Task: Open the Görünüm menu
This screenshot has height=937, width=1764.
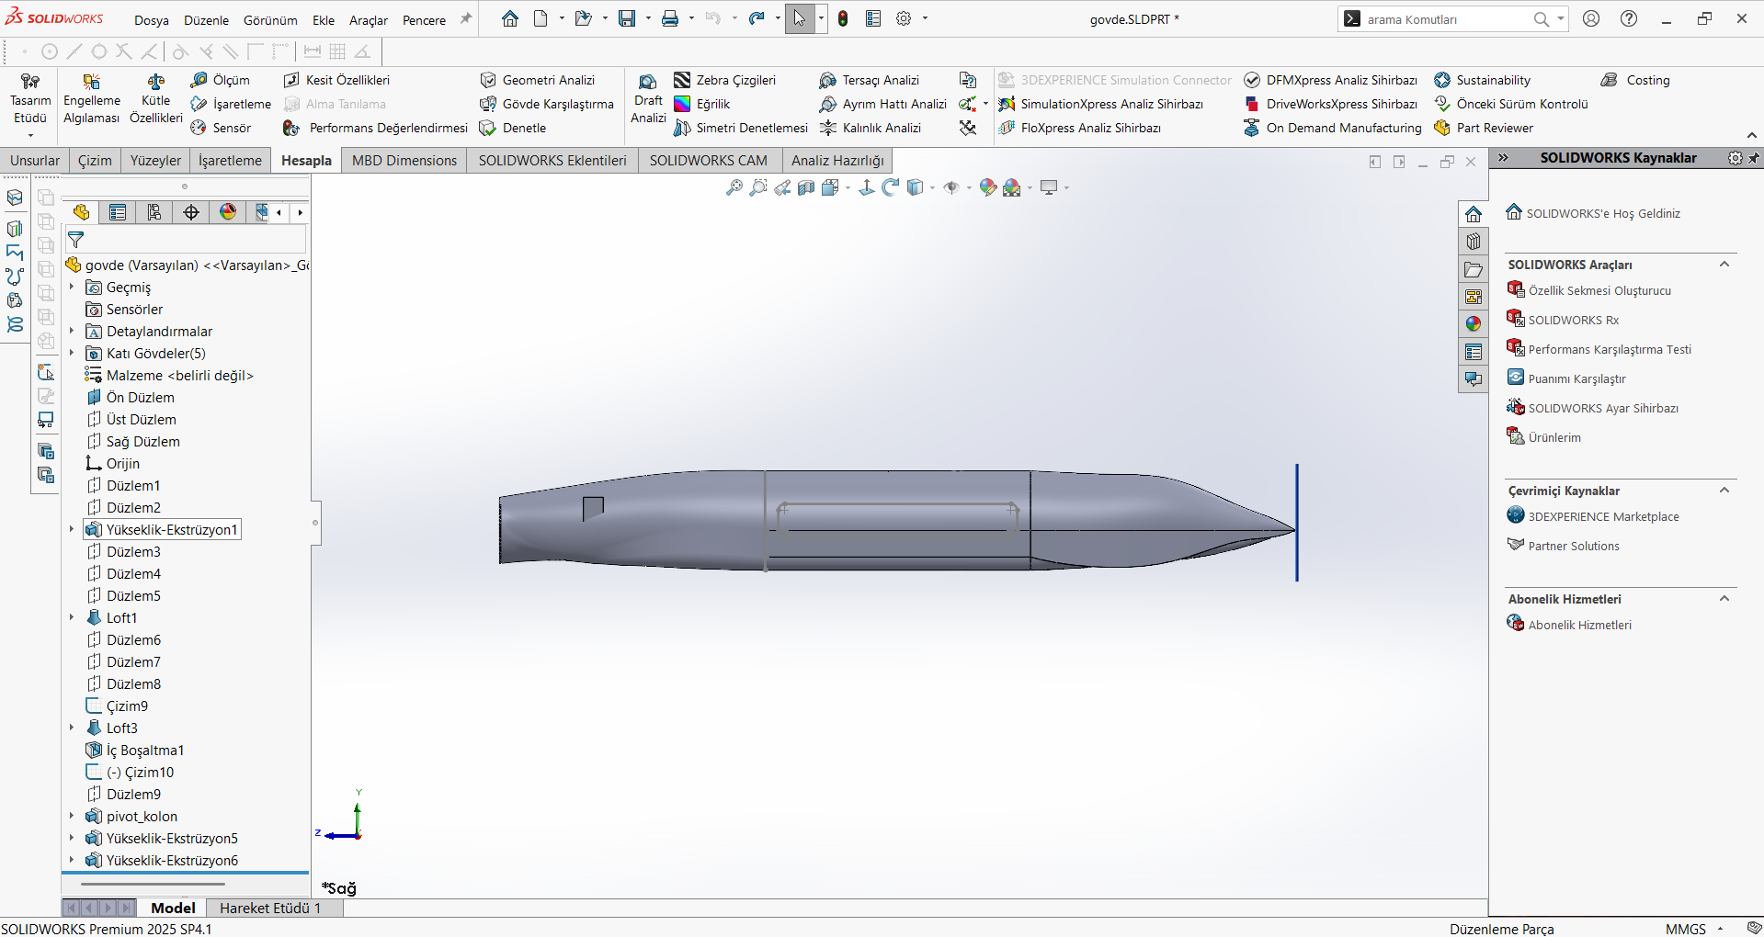Action: (270, 19)
